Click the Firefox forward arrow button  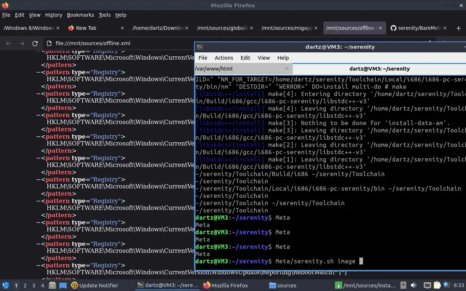(22, 43)
